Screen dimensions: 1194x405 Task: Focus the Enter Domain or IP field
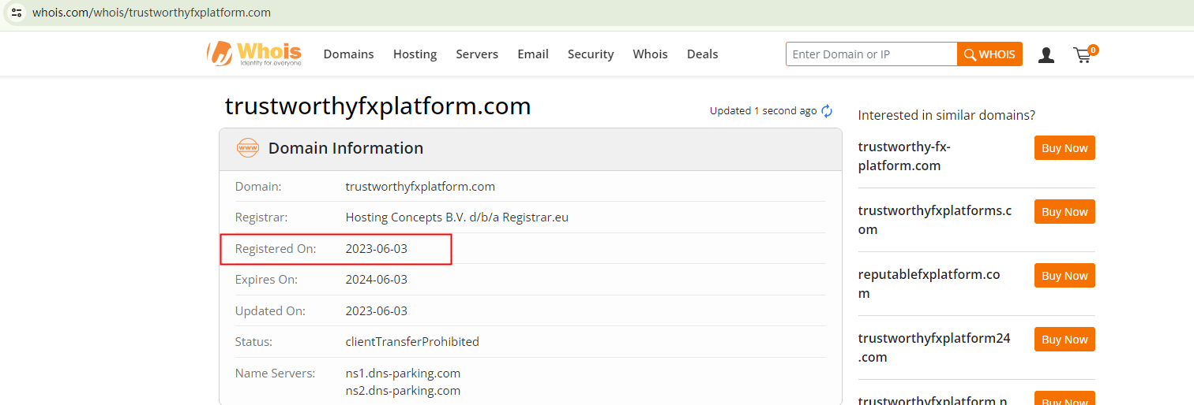click(x=871, y=54)
